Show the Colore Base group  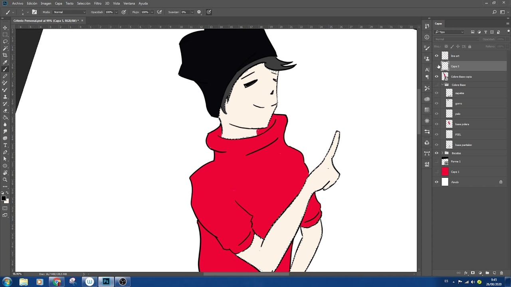coord(436,85)
